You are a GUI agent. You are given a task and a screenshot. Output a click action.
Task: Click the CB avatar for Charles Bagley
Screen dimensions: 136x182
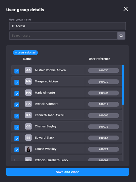point(29,127)
